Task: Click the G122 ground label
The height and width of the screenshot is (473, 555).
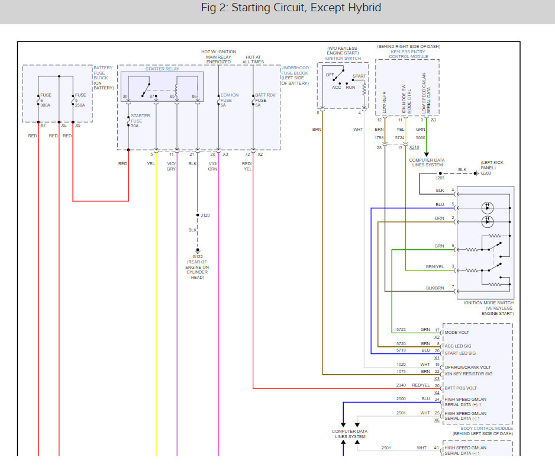Action: pyautogui.click(x=198, y=257)
